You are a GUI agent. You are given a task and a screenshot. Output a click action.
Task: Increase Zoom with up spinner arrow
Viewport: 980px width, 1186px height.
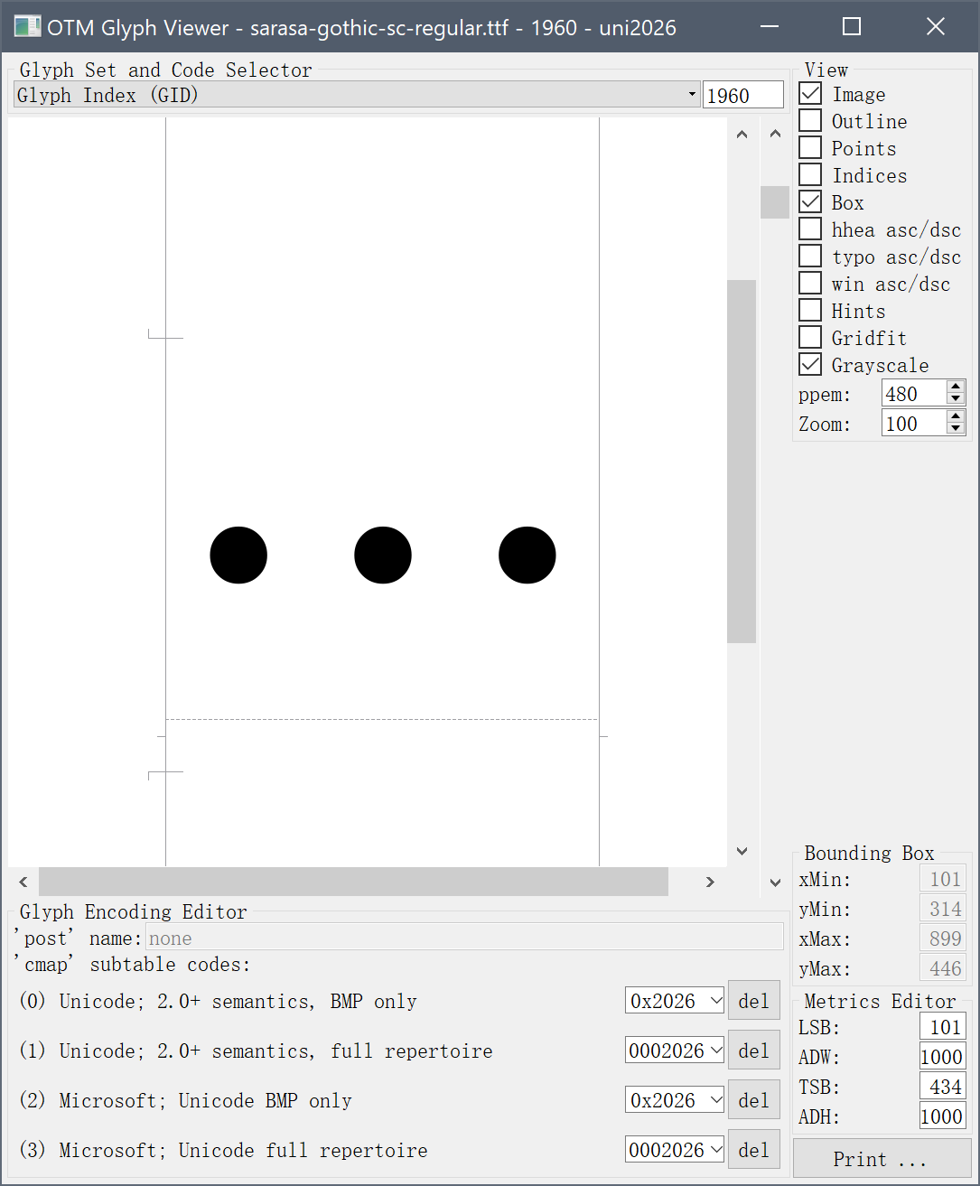(x=956, y=417)
